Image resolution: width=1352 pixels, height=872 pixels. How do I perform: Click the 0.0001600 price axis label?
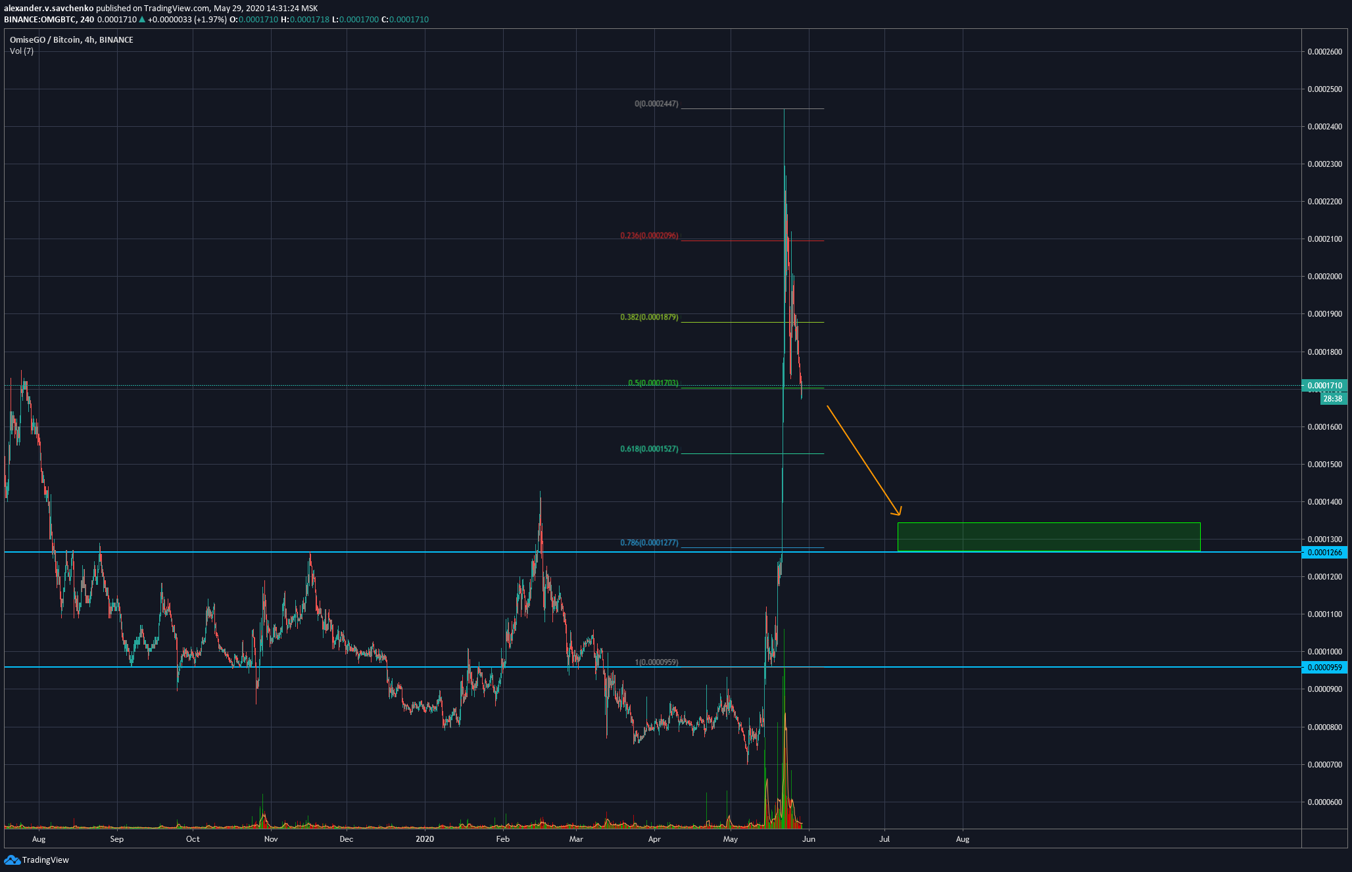click(1324, 427)
